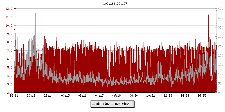
Task: Click the 04:17 time axis label
Action: [x=100, y=96]
